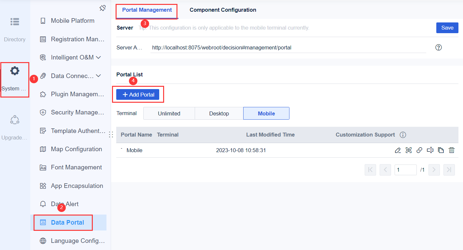The width and height of the screenshot is (463, 250).
Task: Open the Server Address help question mark
Action: pos(438,47)
